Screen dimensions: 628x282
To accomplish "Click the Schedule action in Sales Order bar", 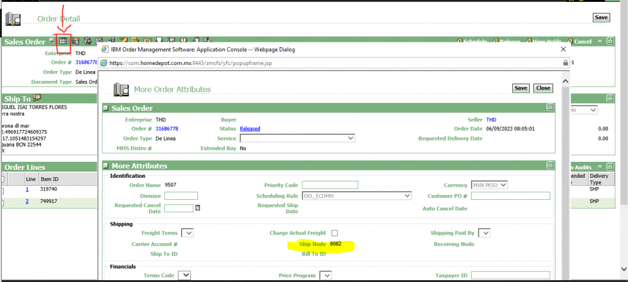I will [x=473, y=41].
